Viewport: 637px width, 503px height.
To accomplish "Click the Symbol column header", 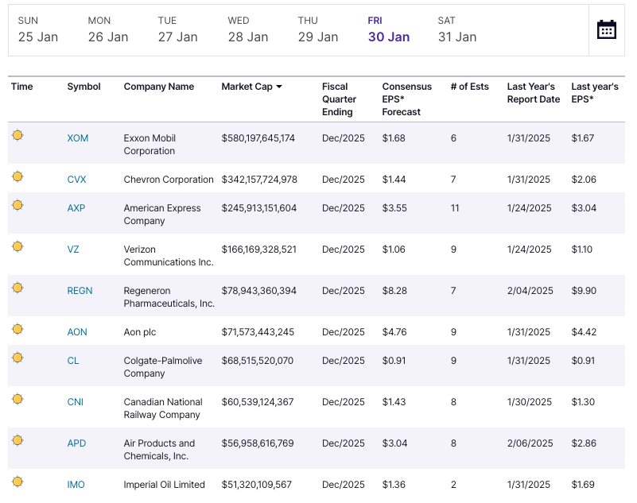I will [84, 87].
